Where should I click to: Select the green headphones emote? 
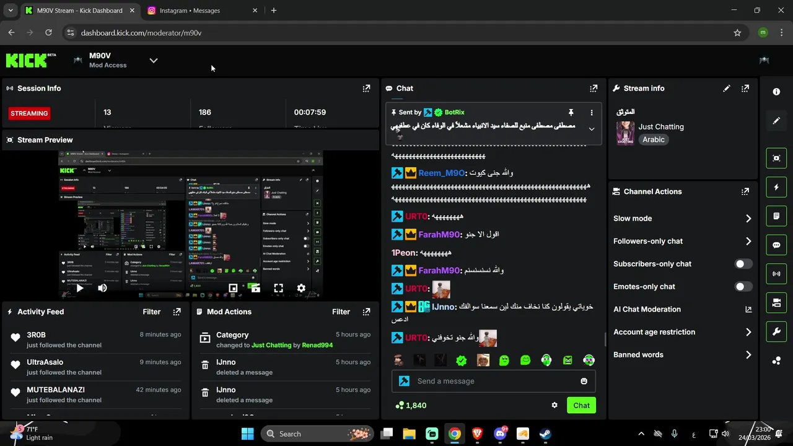pyautogui.click(x=546, y=361)
